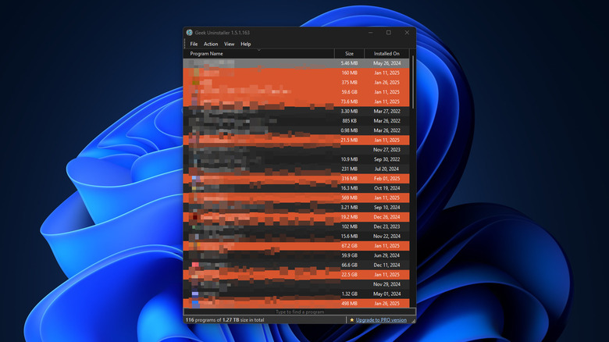Image resolution: width=609 pixels, height=342 pixels.
Task: Select the row sized 0.98 MB
Action: click(x=297, y=130)
